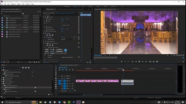
Task: Go to In point in Program Monitor
Action: 133,62
